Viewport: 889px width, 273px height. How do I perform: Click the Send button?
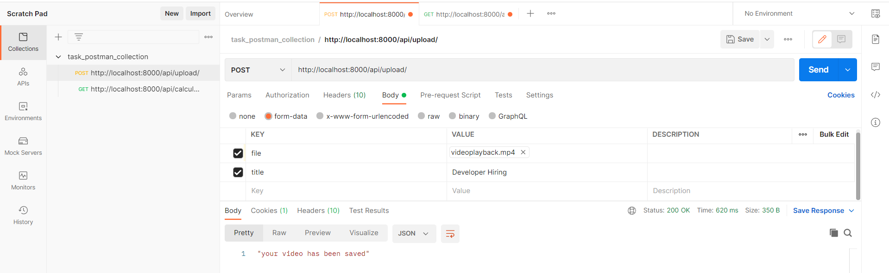click(819, 70)
